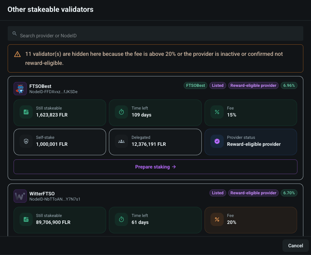Click the 11 validator(s) hidden warning text
The image size is (311, 255).
[x=154, y=58]
